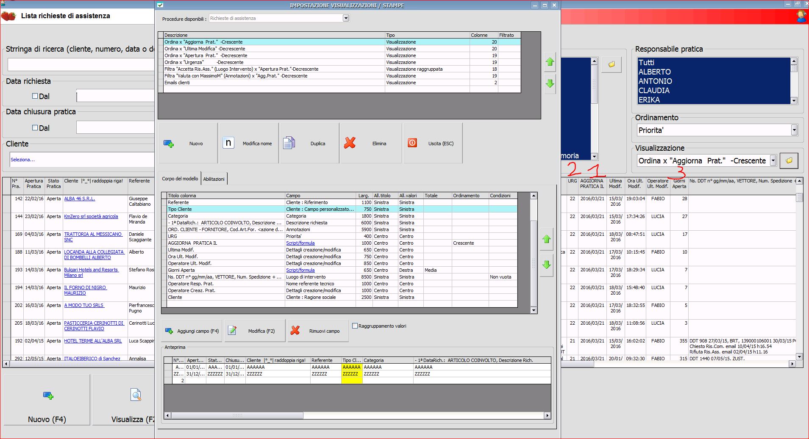The width and height of the screenshot is (809, 439).
Task: Expand Procedure disponibili dropdown
Action: (x=346, y=18)
